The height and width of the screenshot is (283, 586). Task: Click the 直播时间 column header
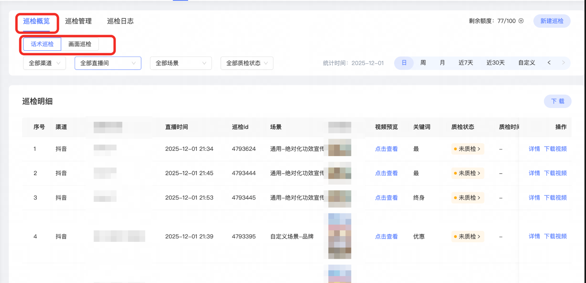click(x=176, y=127)
